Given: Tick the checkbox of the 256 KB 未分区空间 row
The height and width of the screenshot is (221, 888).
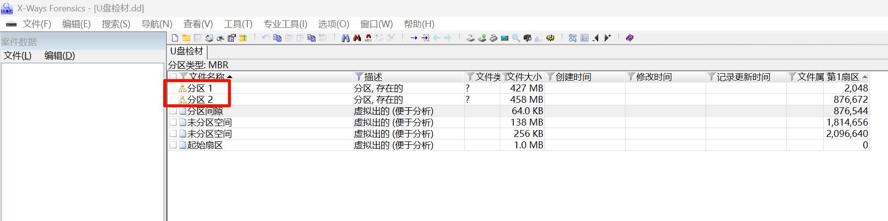Looking at the screenshot, I should [x=173, y=133].
